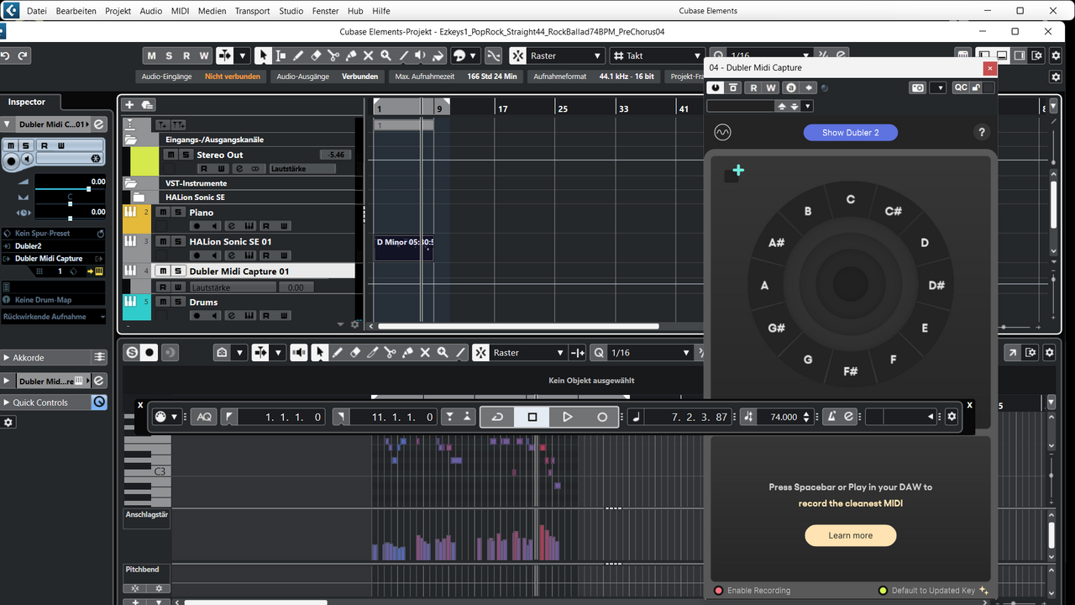Click the Dubler waveform logo icon
The width and height of the screenshot is (1075, 605).
click(x=722, y=133)
